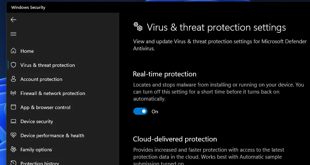Select the Firewall & network protection label
This screenshot has height=165, width=310.
click(53, 93)
